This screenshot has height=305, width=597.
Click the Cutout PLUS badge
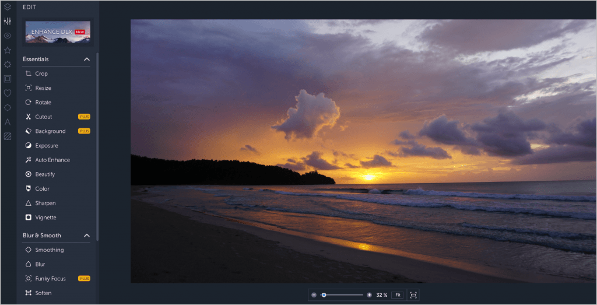[84, 117]
